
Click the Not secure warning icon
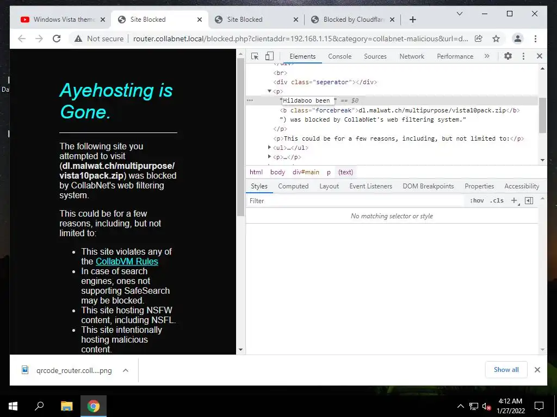pos(78,39)
